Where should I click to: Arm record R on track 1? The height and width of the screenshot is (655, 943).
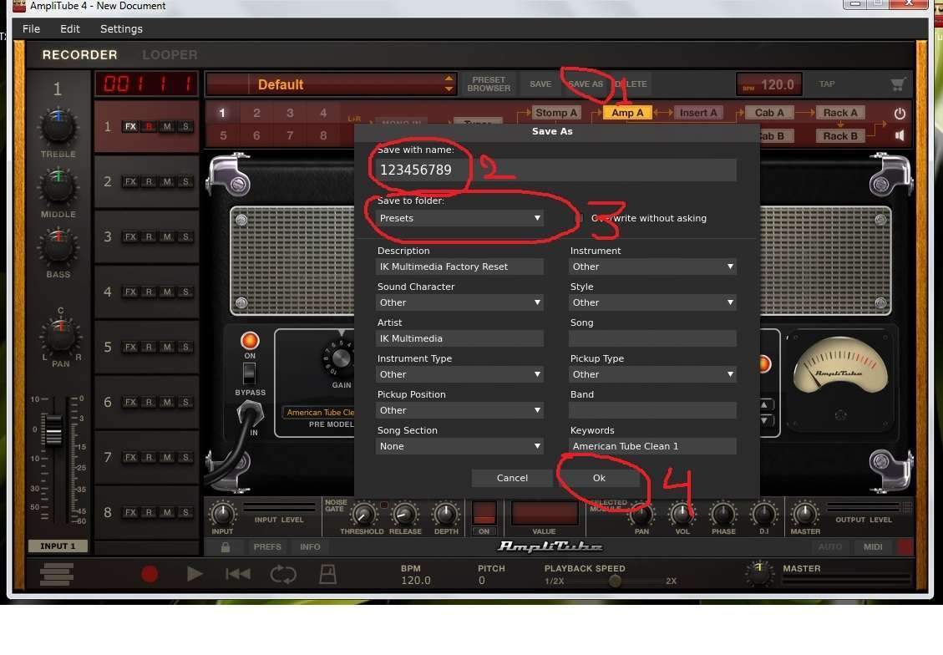click(x=149, y=126)
